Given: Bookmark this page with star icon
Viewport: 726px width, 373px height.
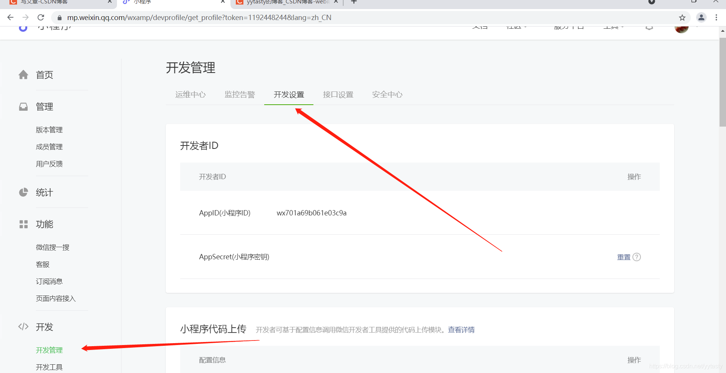Looking at the screenshot, I should pyautogui.click(x=682, y=17).
